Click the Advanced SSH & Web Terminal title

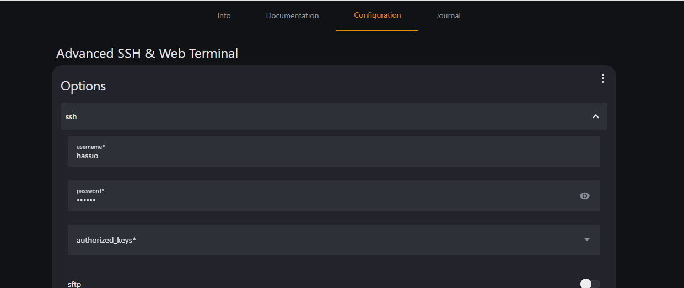(147, 54)
